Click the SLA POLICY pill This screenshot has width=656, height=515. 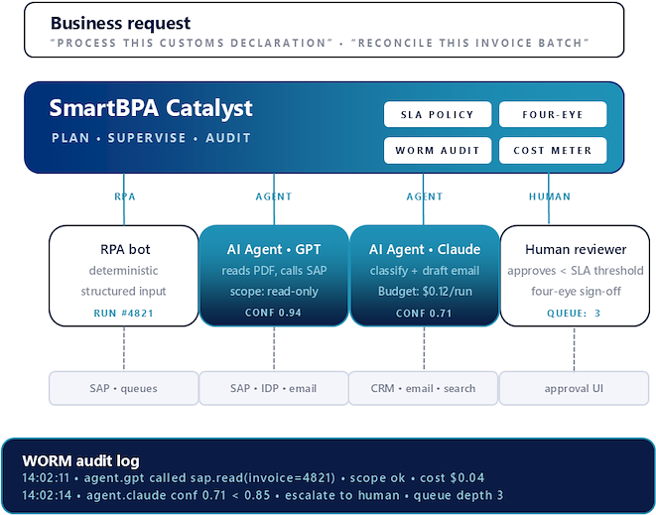click(x=438, y=114)
